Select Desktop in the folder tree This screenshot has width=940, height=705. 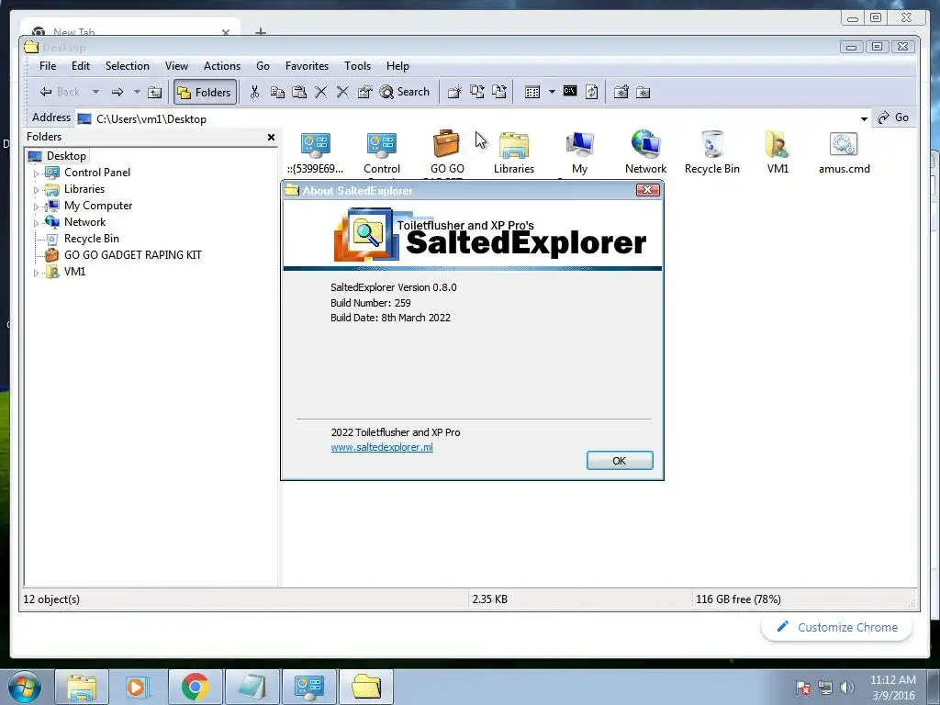(x=66, y=156)
